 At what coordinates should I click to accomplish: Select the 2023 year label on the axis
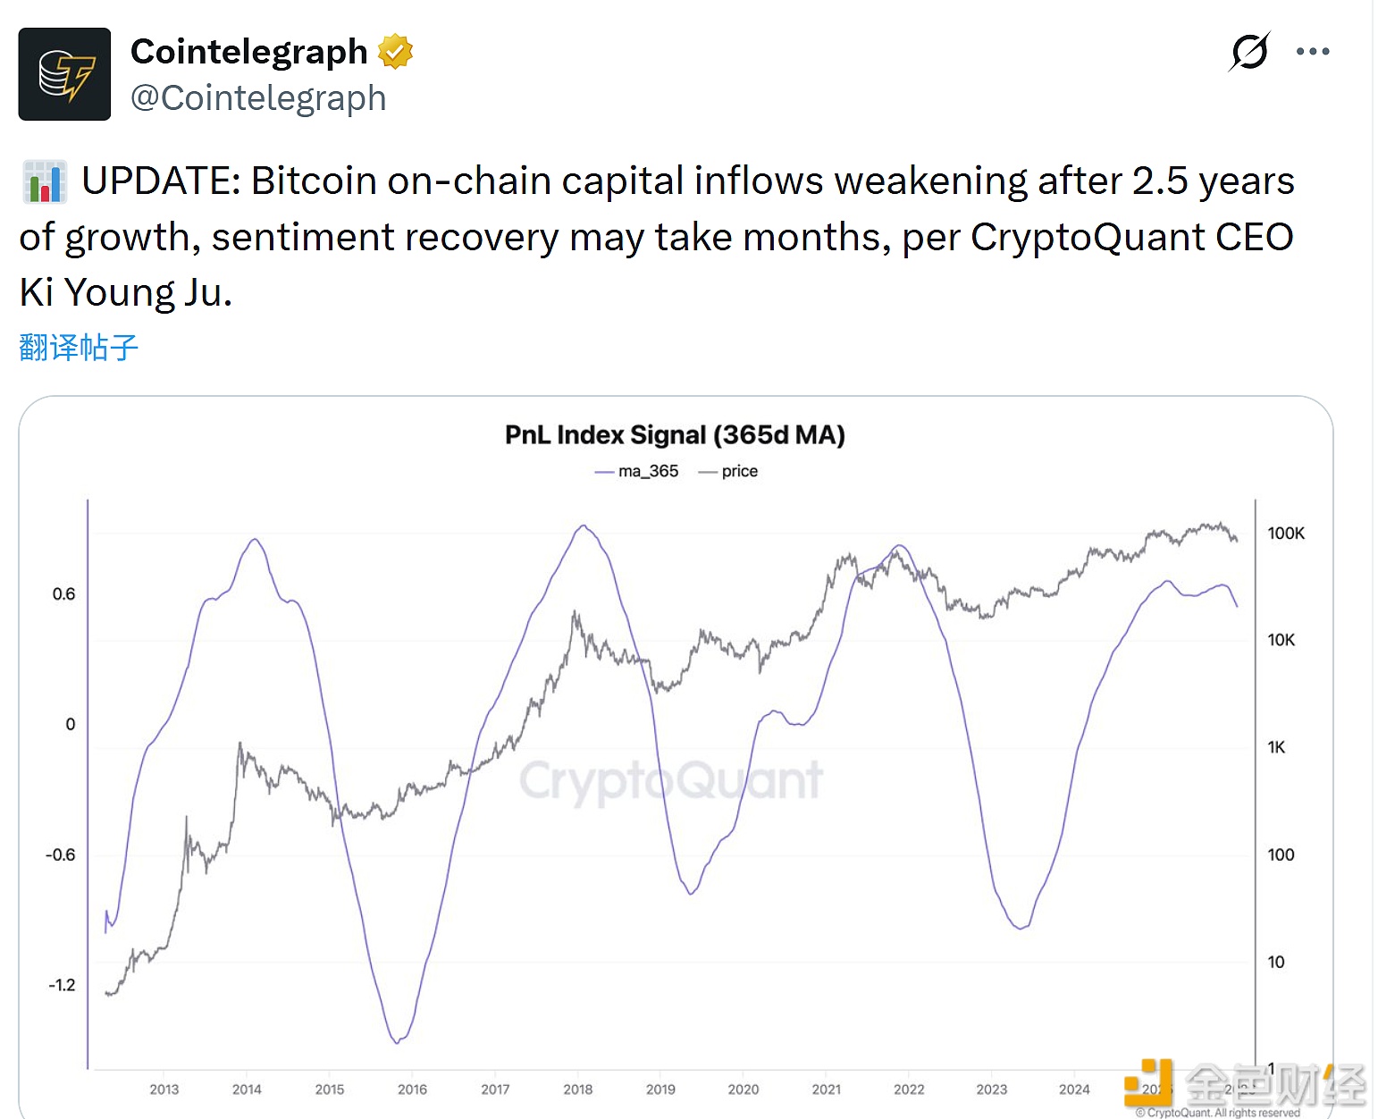991,1090
